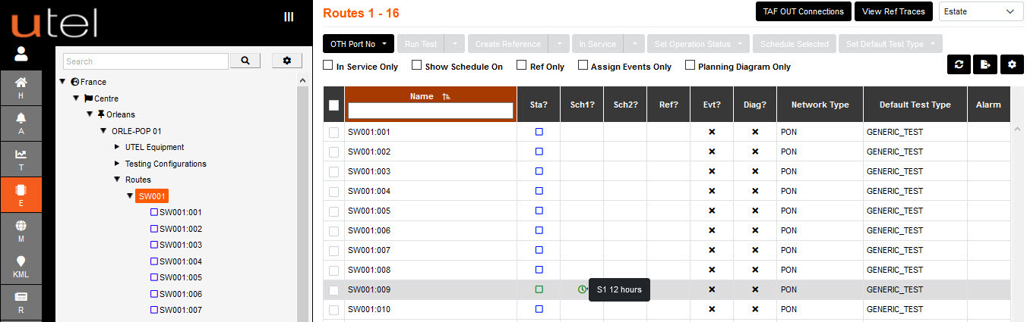Click the export icon button above table
This screenshot has width=1027, height=322.
pyautogui.click(x=985, y=65)
